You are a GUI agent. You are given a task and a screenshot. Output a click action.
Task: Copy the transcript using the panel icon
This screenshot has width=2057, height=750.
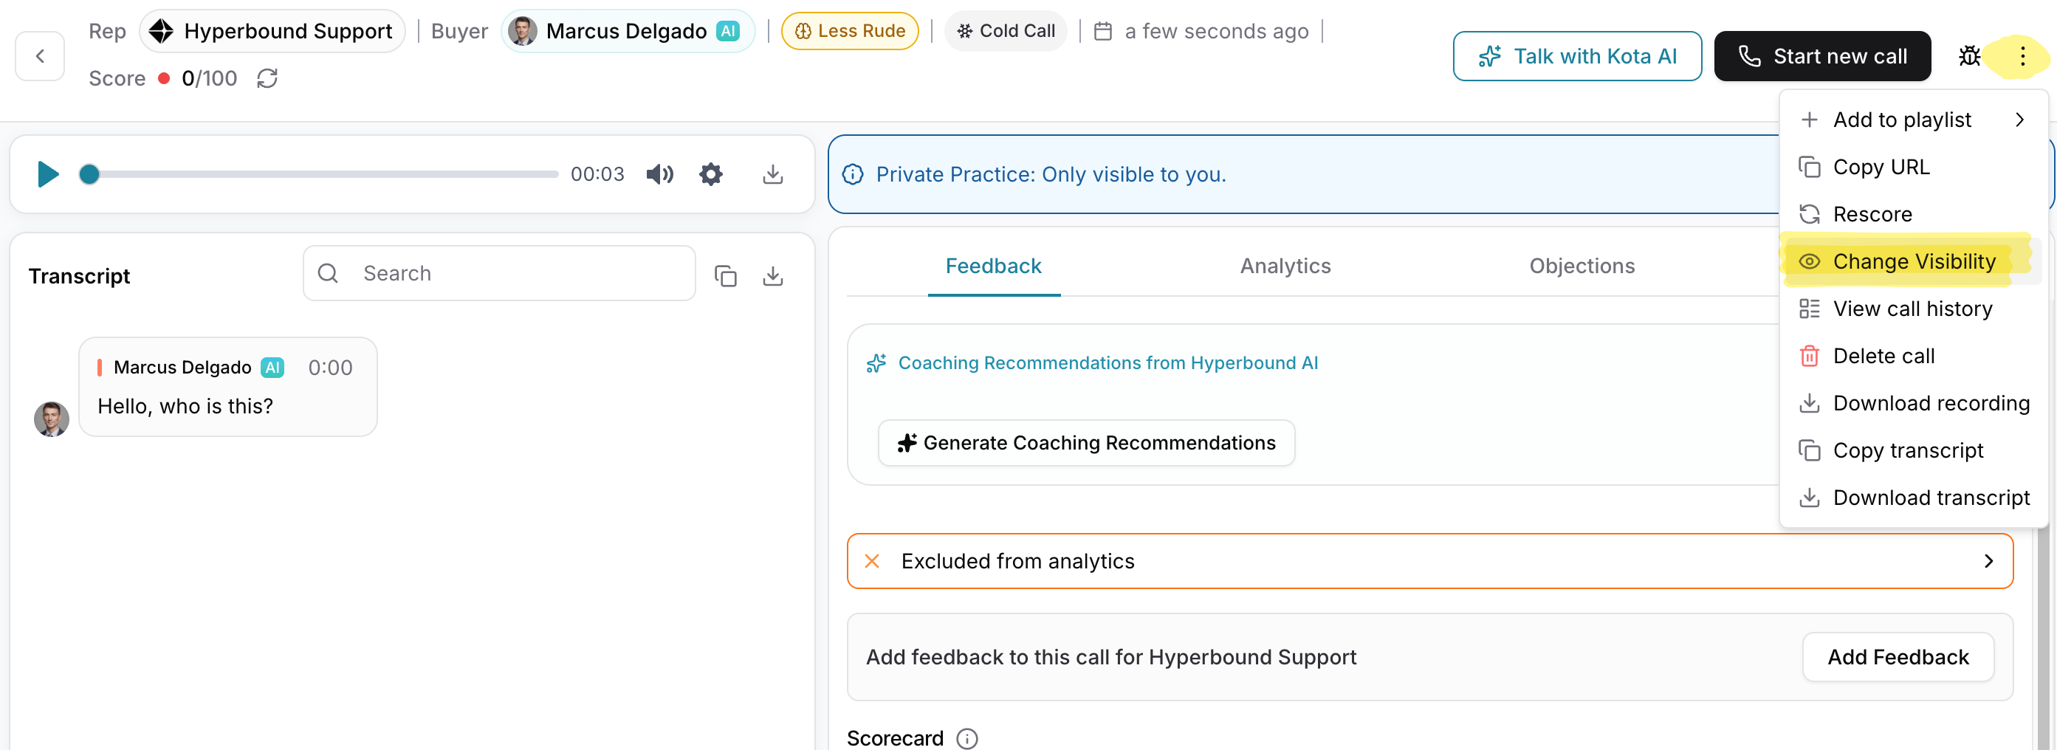[x=725, y=275]
